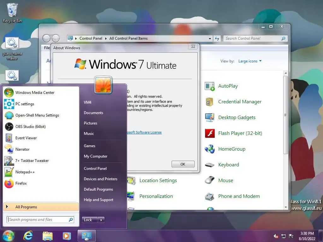Click the Lock button
The image size is (323, 242).
coord(90,220)
